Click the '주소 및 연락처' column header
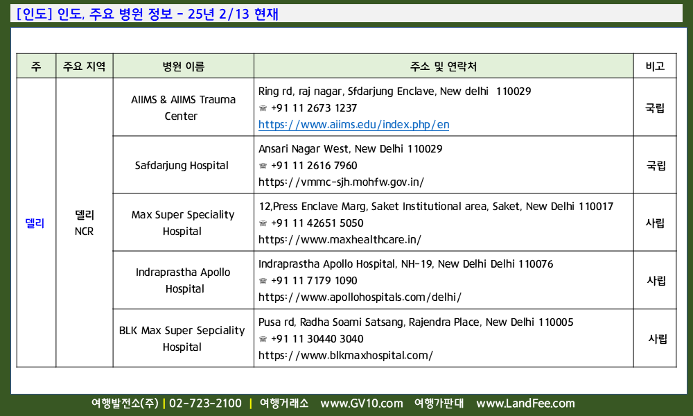 point(444,67)
